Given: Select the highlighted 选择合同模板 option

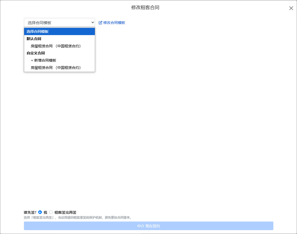Looking at the screenshot, I should point(60,31).
